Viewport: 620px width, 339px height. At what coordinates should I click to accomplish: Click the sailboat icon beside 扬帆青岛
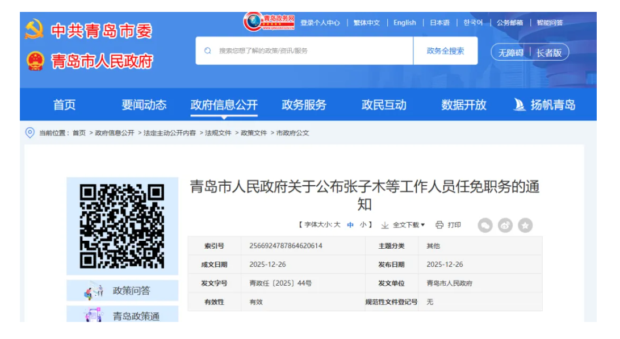pos(519,105)
